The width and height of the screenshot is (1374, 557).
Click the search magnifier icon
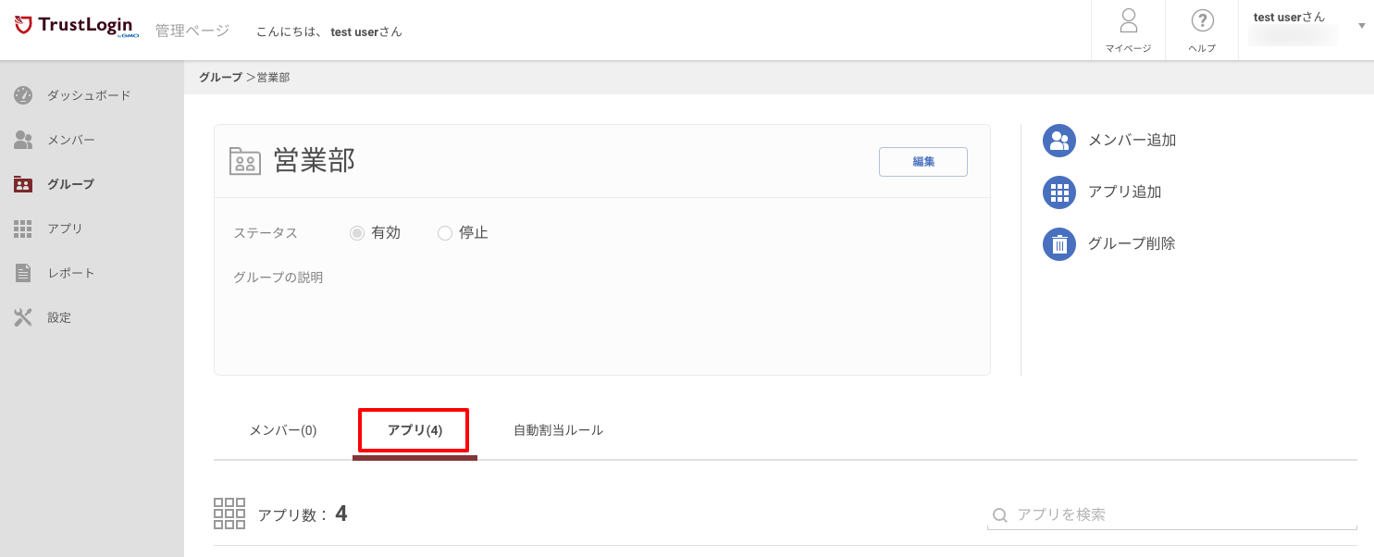999,515
